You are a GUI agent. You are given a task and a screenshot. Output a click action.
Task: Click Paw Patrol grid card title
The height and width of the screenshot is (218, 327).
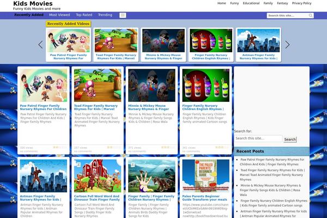(44, 107)
